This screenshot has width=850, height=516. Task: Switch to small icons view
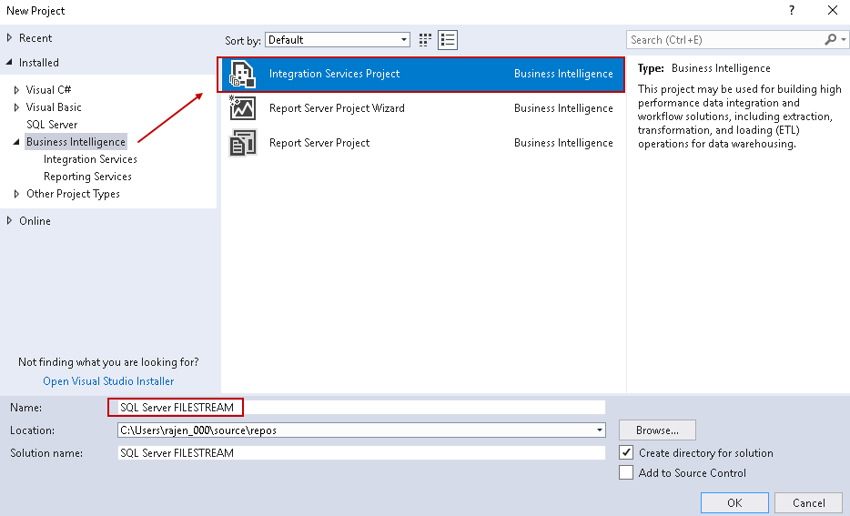coord(426,39)
